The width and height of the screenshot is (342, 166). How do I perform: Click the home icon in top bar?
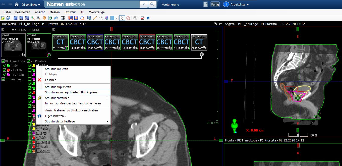[17, 5]
